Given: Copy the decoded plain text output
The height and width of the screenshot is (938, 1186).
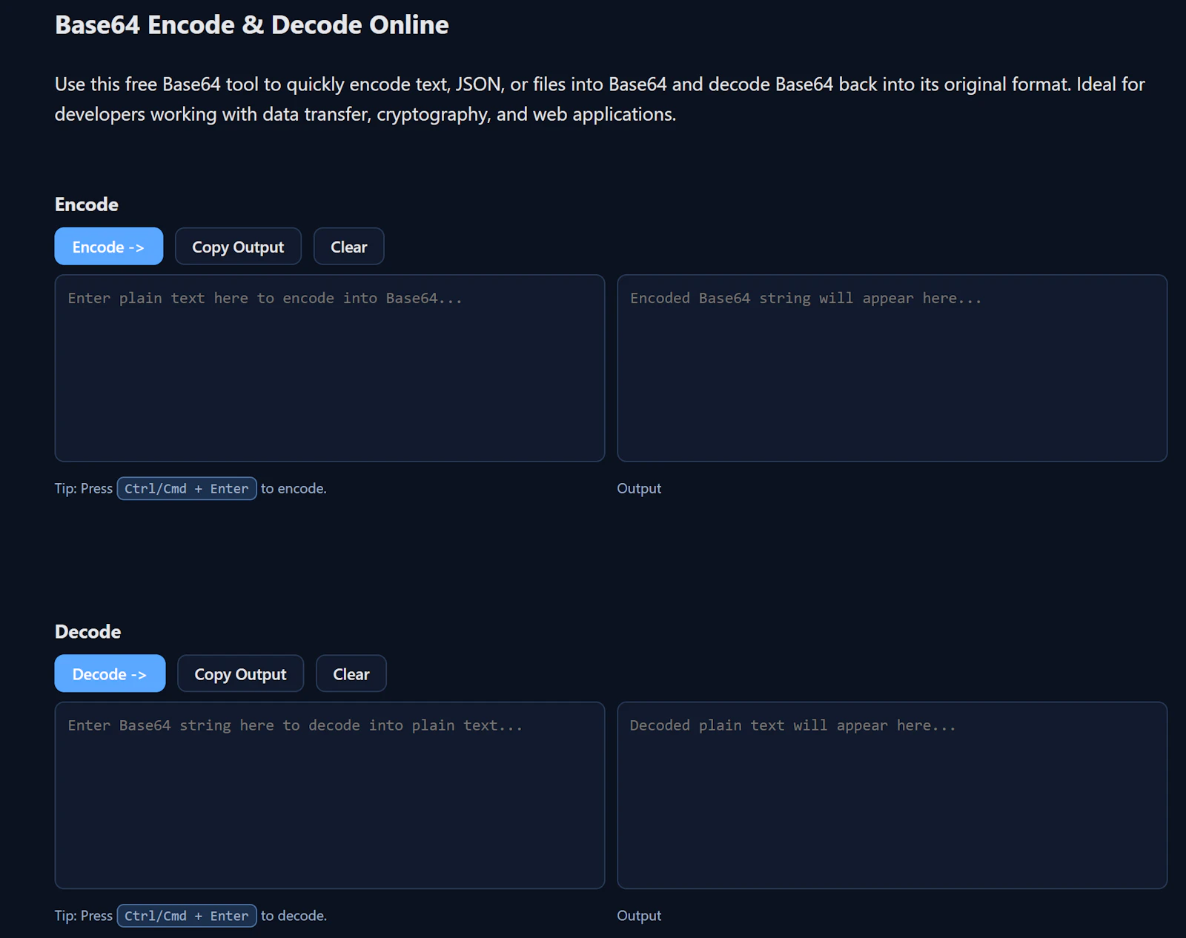Looking at the screenshot, I should (240, 673).
